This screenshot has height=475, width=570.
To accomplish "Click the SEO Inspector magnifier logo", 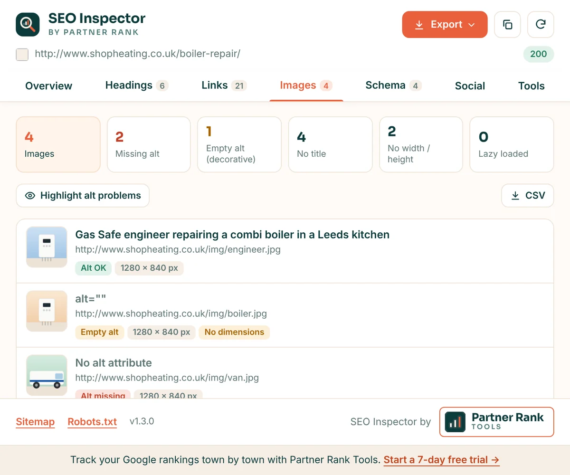I will coord(28,24).
